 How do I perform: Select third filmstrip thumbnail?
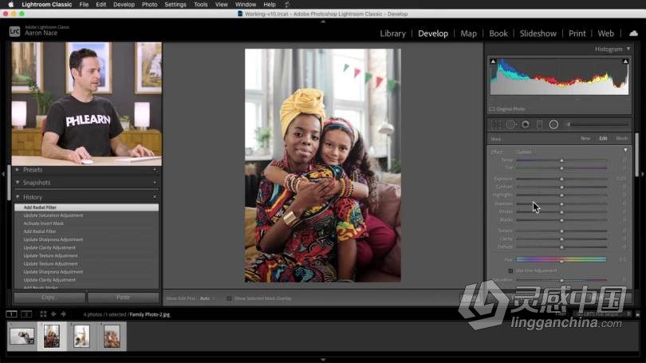[81, 336]
